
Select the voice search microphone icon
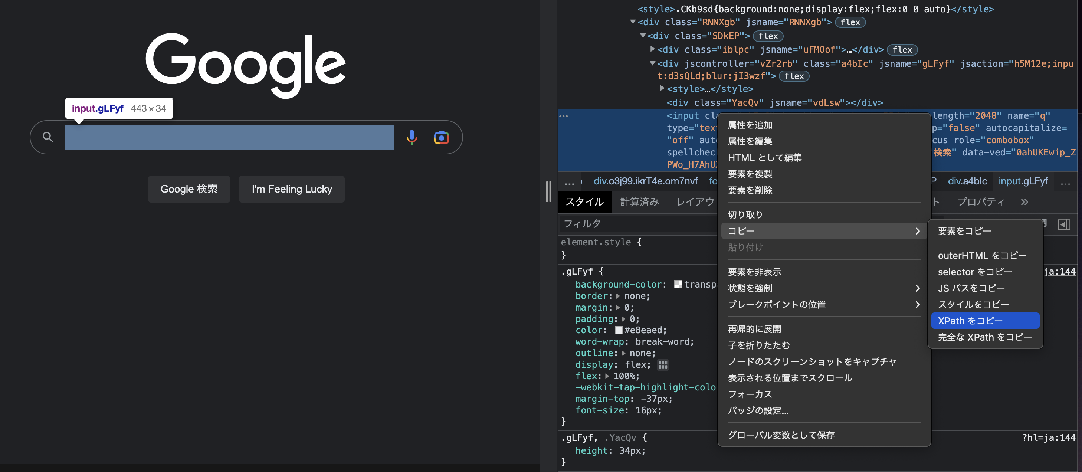[412, 137]
